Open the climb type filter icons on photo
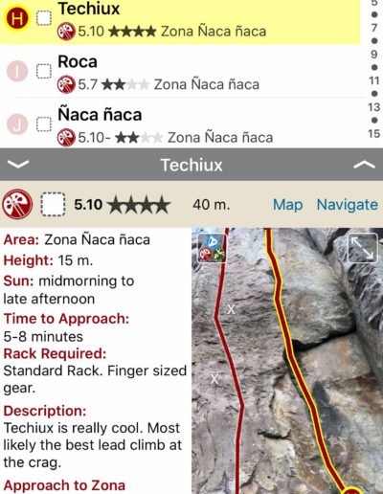 pyautogui.click(x=212, y=248)
